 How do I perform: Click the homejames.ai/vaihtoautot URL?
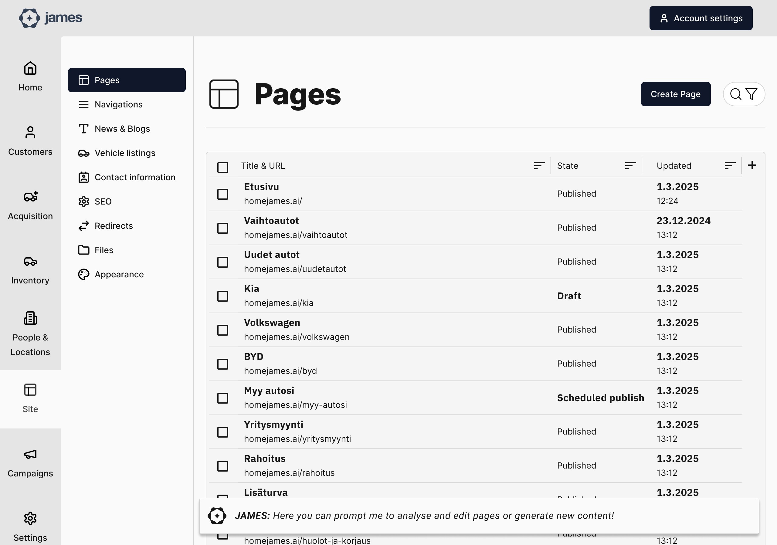[295, 235]
